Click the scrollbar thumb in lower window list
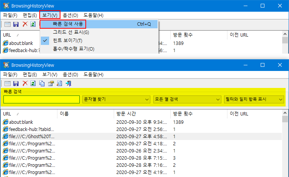Screen dimensions: 289x177 (285, 119)
